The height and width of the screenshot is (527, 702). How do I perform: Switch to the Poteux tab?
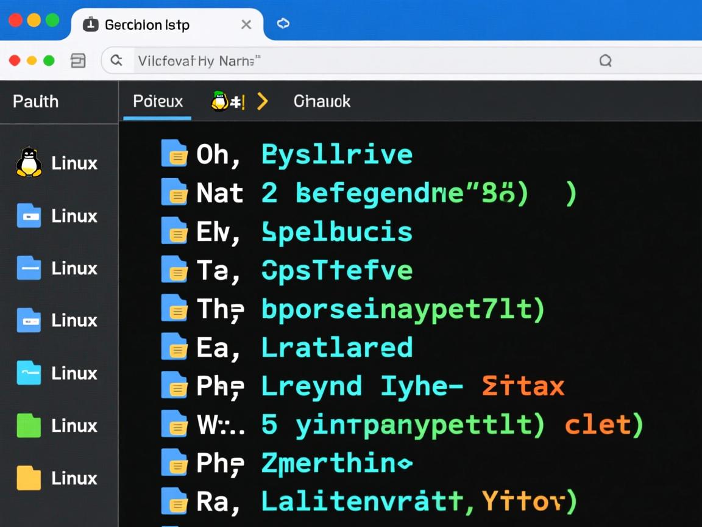point(158,101)
